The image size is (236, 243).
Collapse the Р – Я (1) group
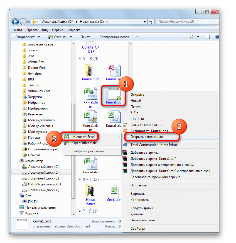(80, 211)
